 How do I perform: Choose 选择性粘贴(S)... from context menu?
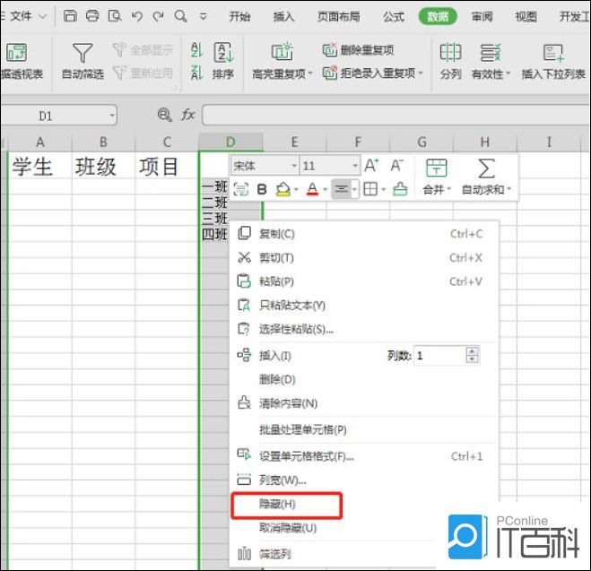[x=364, y=329]
